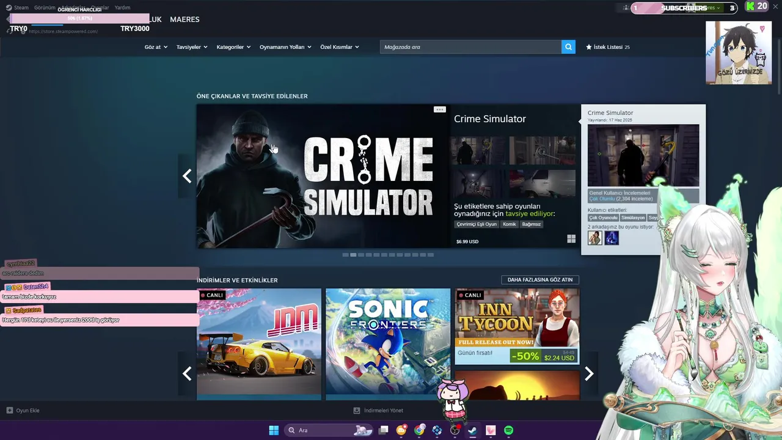782x440 pixels.
Task: Click first friend avatar wanting Crime Simulator
Action: tap(595, 238)
